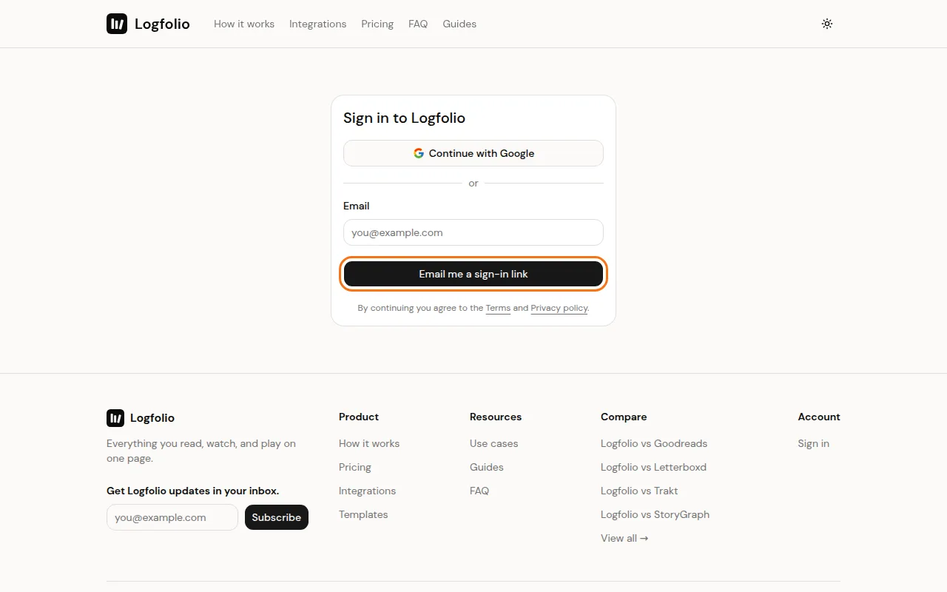Image resolution: width=947 pixels, height=592 pixels.
Task: Click the 'Product' footer heading
Action: click(359, 417)
